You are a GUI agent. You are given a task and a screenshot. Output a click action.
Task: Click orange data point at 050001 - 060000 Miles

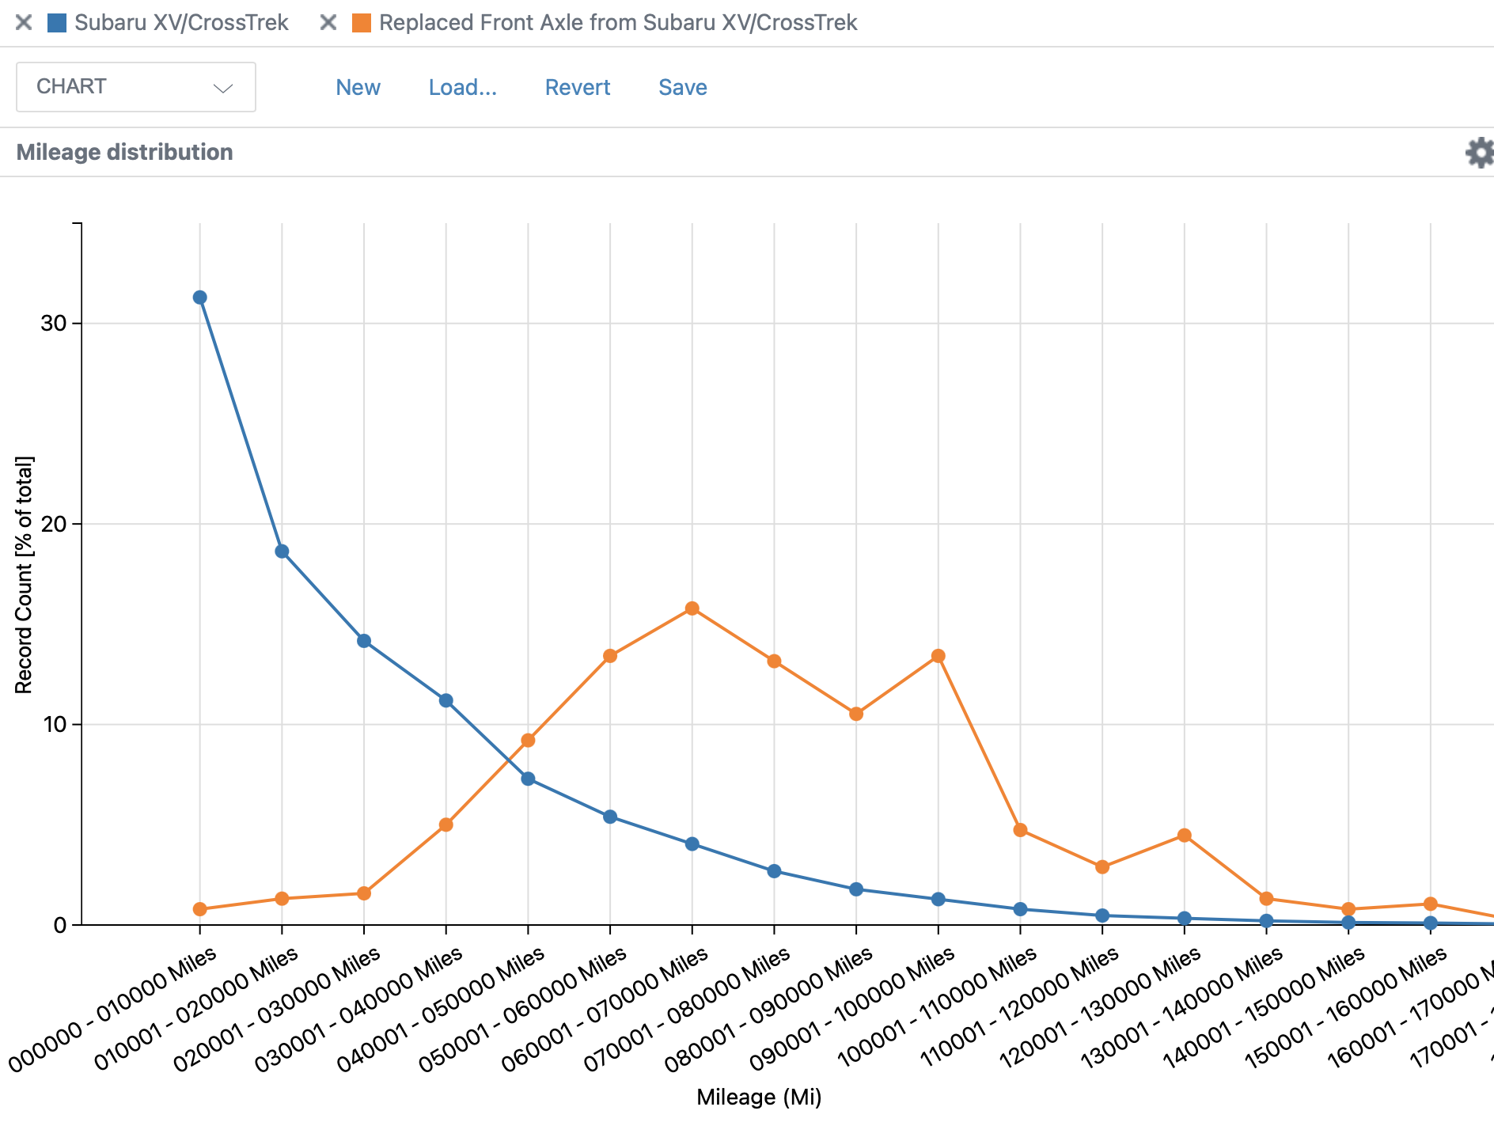point(610,656)
